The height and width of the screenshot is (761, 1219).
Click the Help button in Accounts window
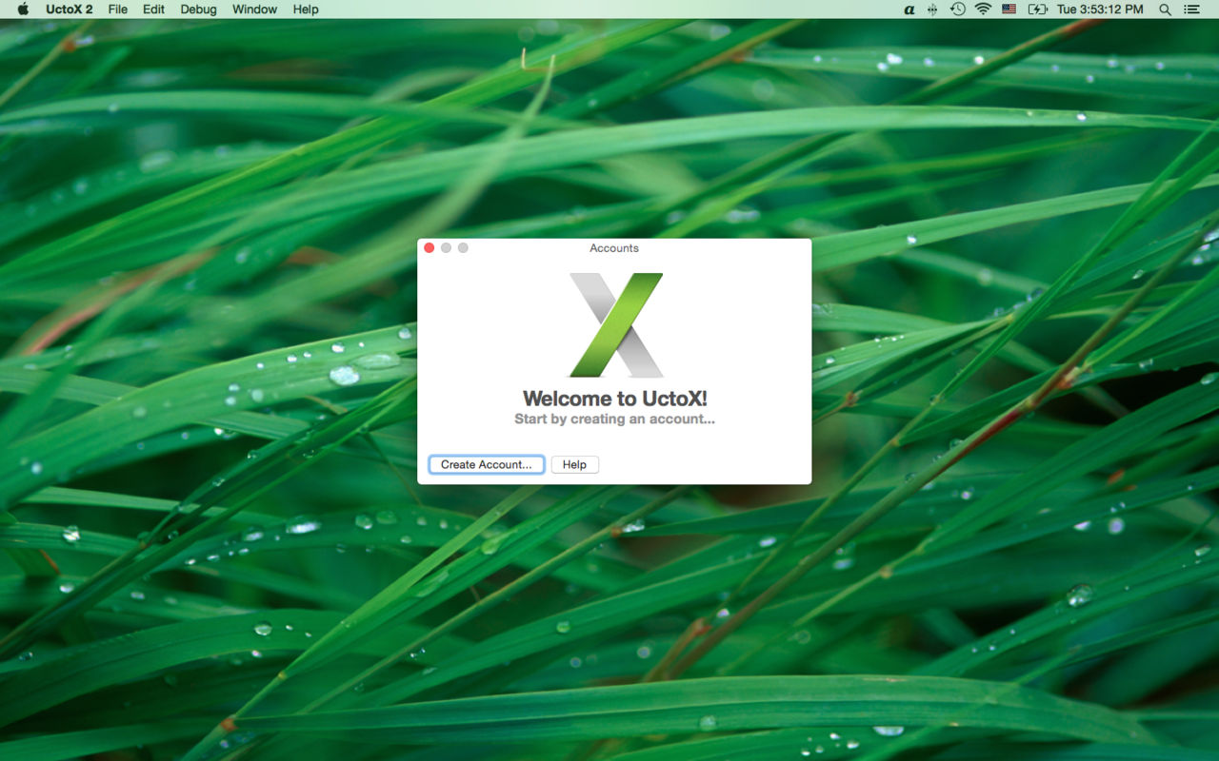coord(574,464)
